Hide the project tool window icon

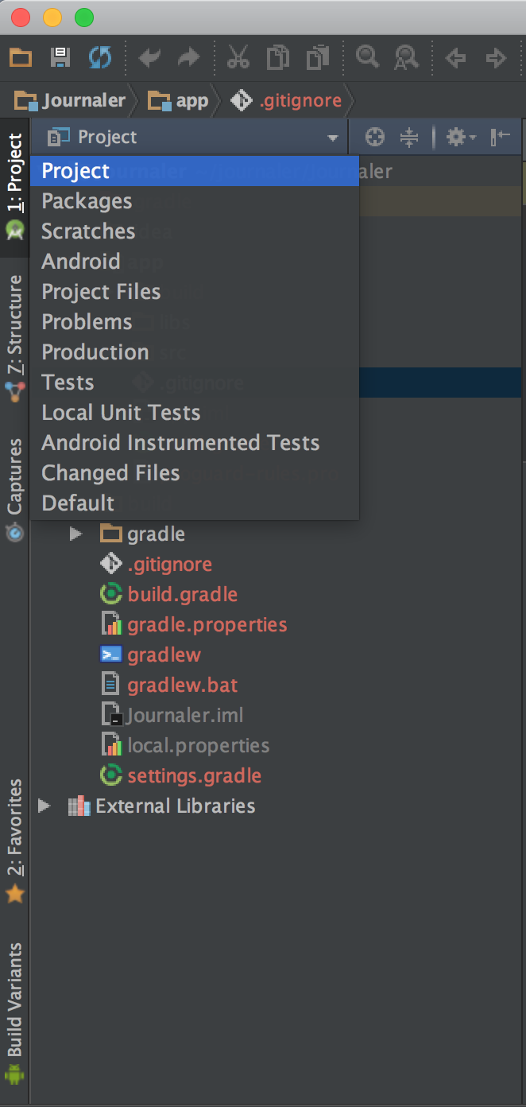[500, 138]
